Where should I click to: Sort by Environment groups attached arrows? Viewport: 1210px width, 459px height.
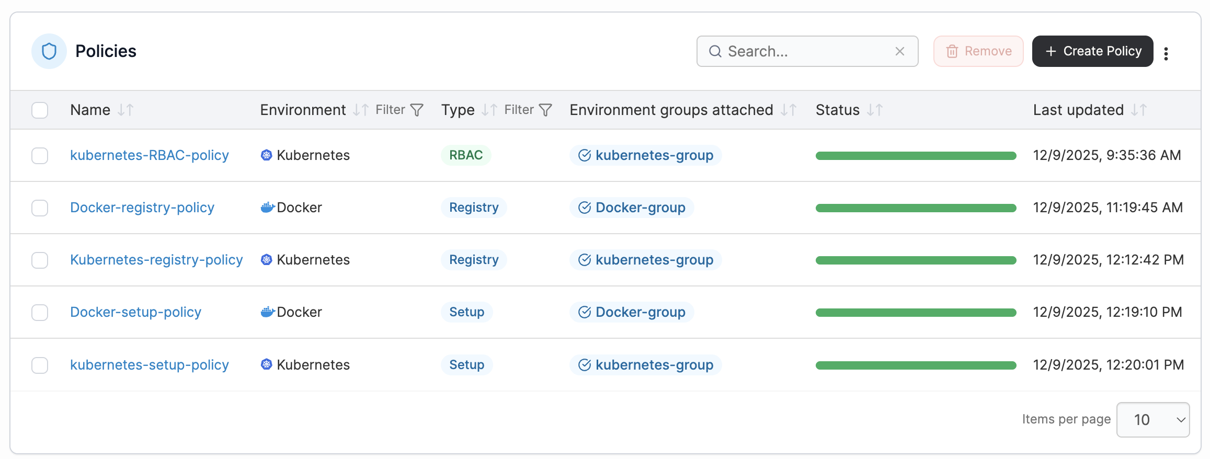[x=789, y=110]
